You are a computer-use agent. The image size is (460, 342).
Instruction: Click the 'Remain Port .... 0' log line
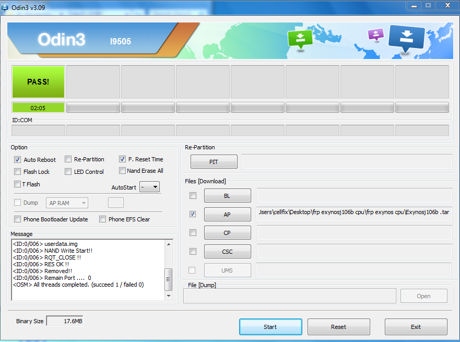pos(52,278)
